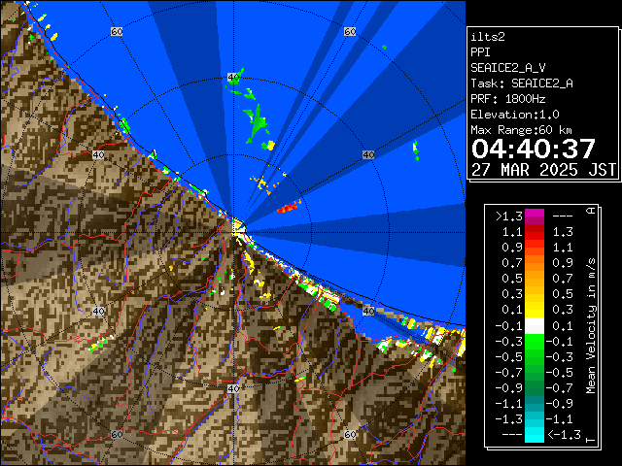622x466 pixels.
Task: Click the 'A' label at the legend top
Action: [591, 211]
